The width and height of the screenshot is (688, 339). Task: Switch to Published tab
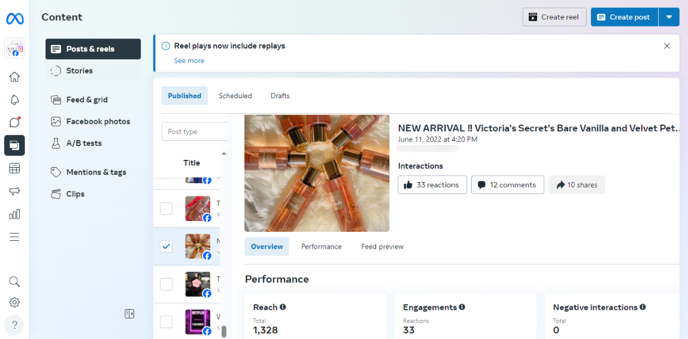click(x=184, y=96)
